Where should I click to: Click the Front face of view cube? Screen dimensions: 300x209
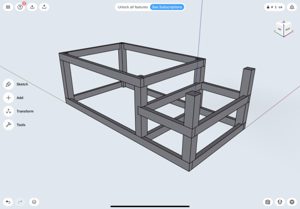coord(287,29)
